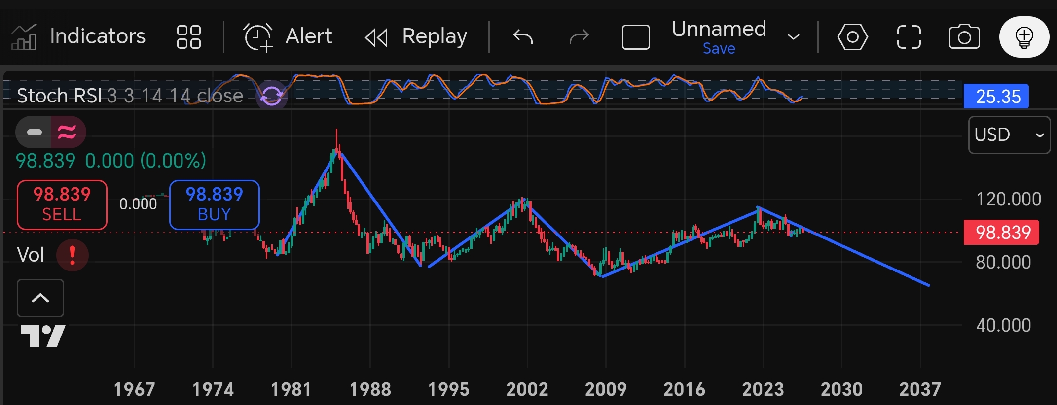Click the 1995 time axis label
The height and width of the screenshot is (405, 1057).
pos(449,390)
